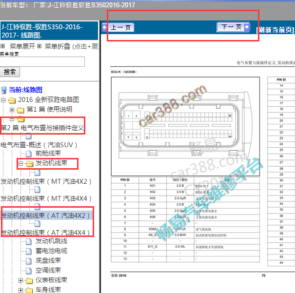Open 发动机控制线束(MT 汽油4X4)
This screenshot has width=295, height=293.
pyautogui.click(x=46, y=198)
